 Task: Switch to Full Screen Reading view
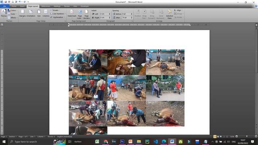click(x=218, y=137)
